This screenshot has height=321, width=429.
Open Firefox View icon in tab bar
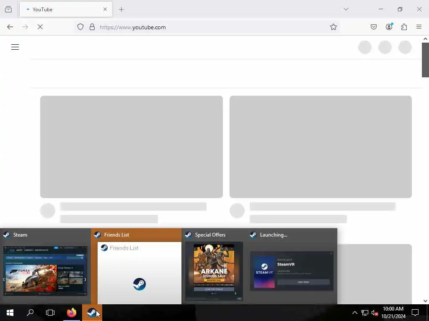click(8, 9)
